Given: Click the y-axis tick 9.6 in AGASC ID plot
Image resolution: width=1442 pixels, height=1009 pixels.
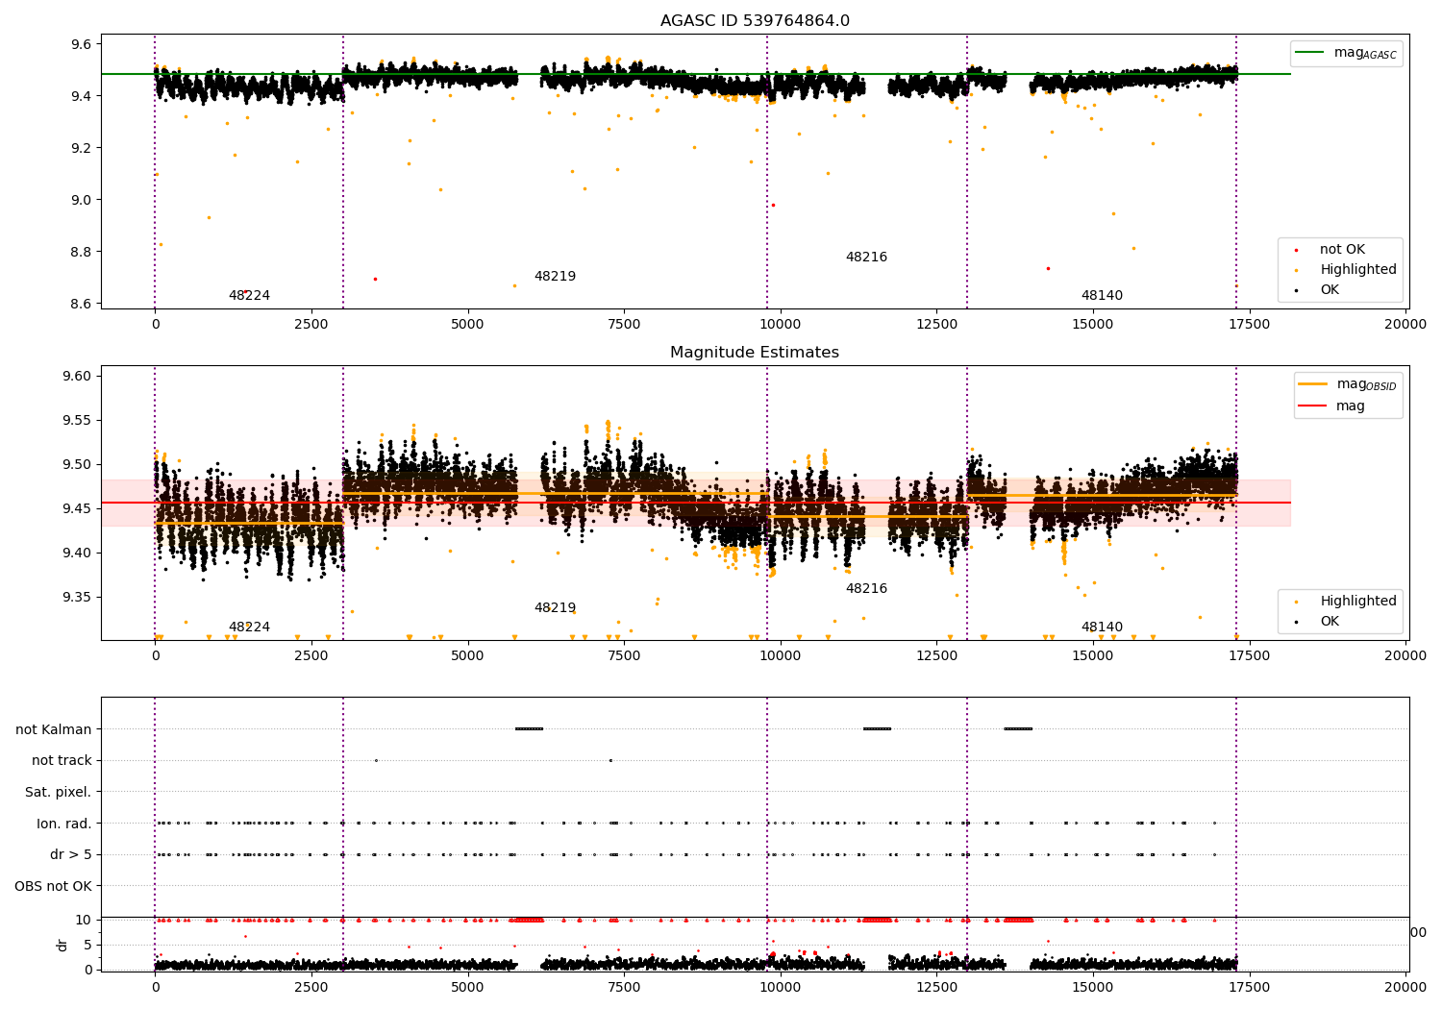Looking at the screenshot, I should pyautogui.click(x=82, y=45).
